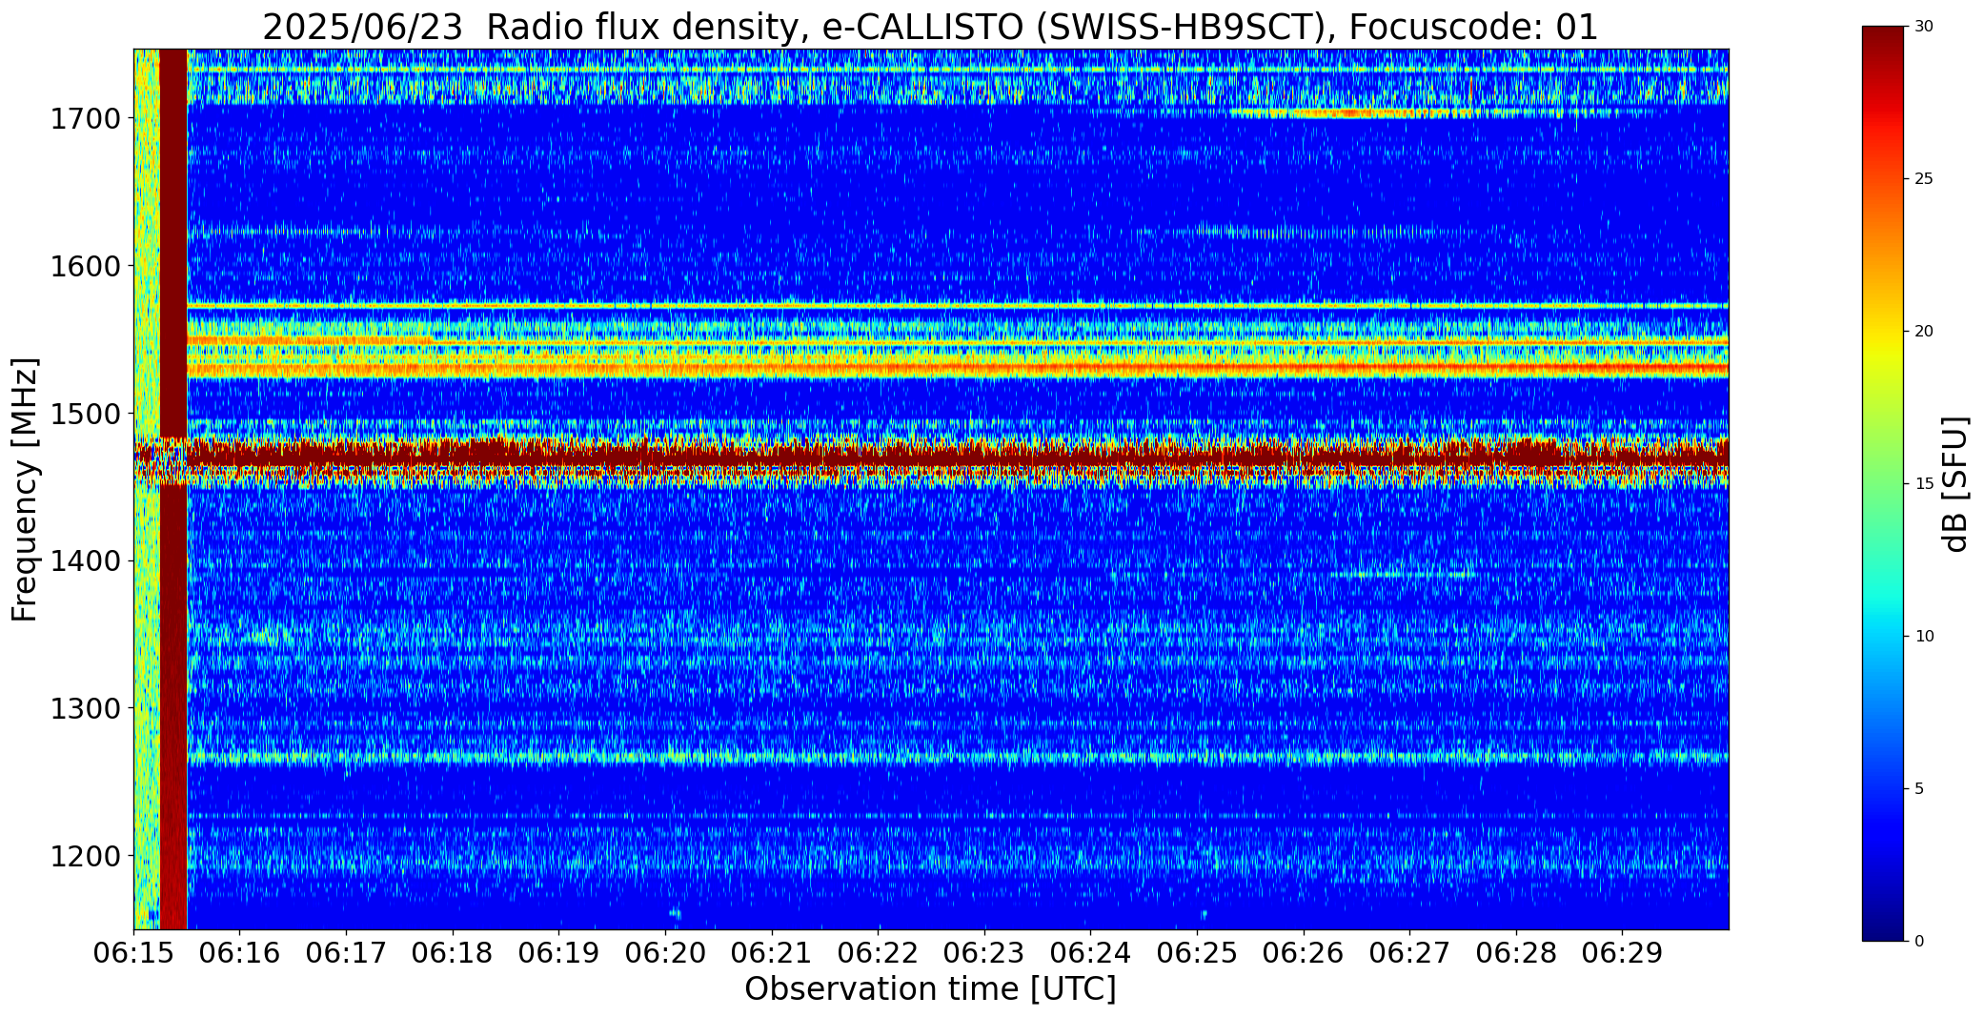Click the 06:25 time tick label
The image size is (1984, 1017).
click(1197, 953)
